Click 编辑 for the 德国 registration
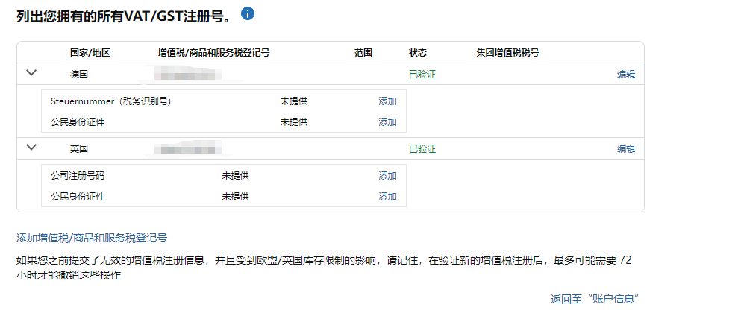 [x=625, y=74]
